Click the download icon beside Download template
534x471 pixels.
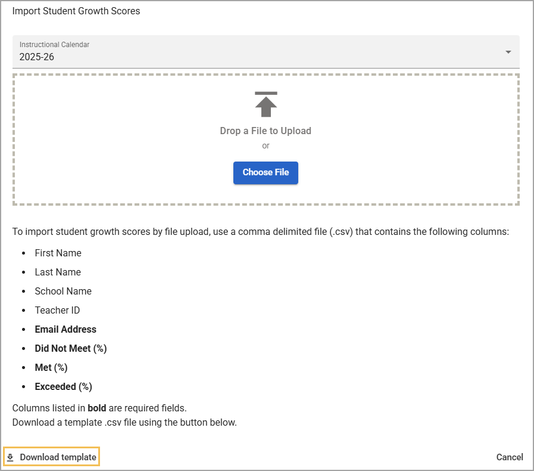(x=10, y=457)
